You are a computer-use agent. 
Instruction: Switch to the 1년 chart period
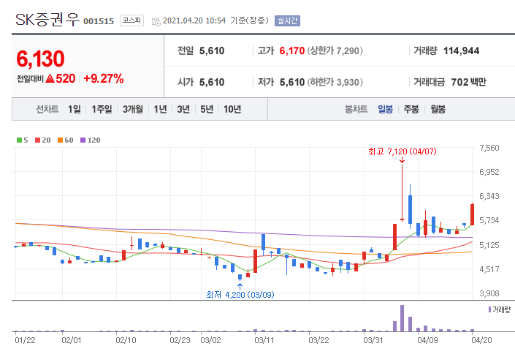(160, 109)
